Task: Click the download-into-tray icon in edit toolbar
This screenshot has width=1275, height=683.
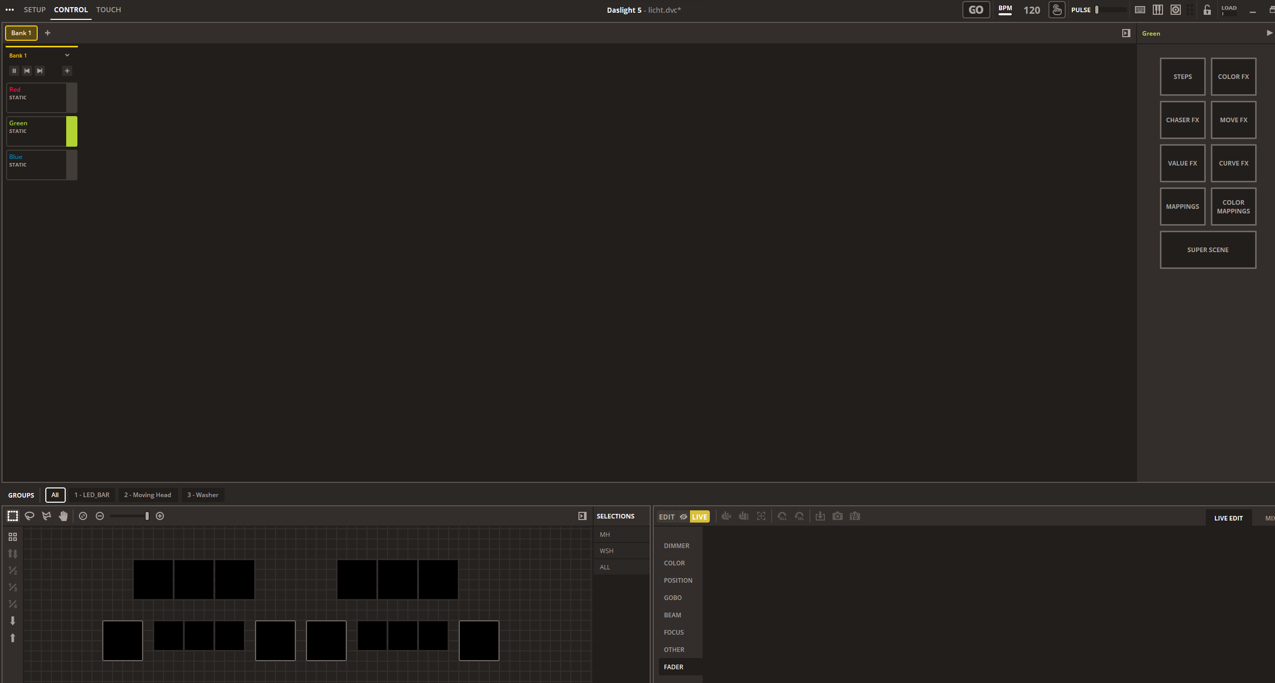Action: pos(820,516)
